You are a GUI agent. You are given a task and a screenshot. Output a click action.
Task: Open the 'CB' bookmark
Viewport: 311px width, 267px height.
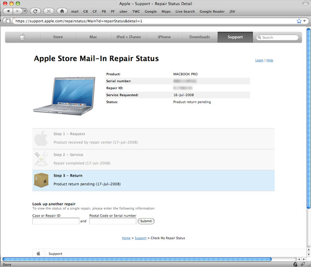click(86, 12)
